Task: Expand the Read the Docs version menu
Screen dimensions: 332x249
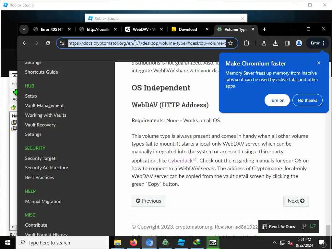Action: pos(289,227)
